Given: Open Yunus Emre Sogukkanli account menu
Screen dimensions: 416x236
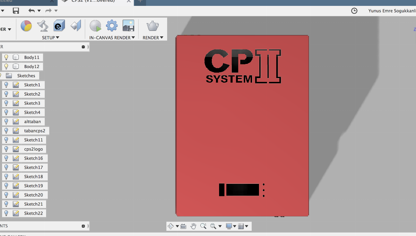Looking at the screenshot, I should coord(392,11).
